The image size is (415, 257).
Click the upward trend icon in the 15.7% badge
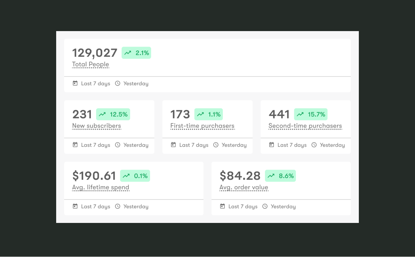[x=300, y=114]
